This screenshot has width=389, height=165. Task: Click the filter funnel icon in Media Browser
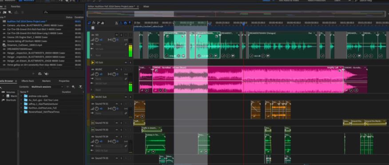80,86
